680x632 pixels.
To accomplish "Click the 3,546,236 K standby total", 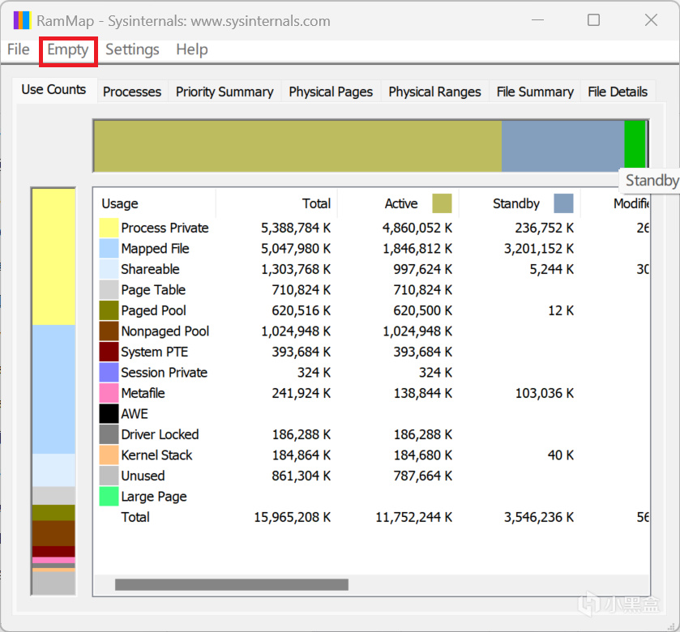I will (539, 517).
